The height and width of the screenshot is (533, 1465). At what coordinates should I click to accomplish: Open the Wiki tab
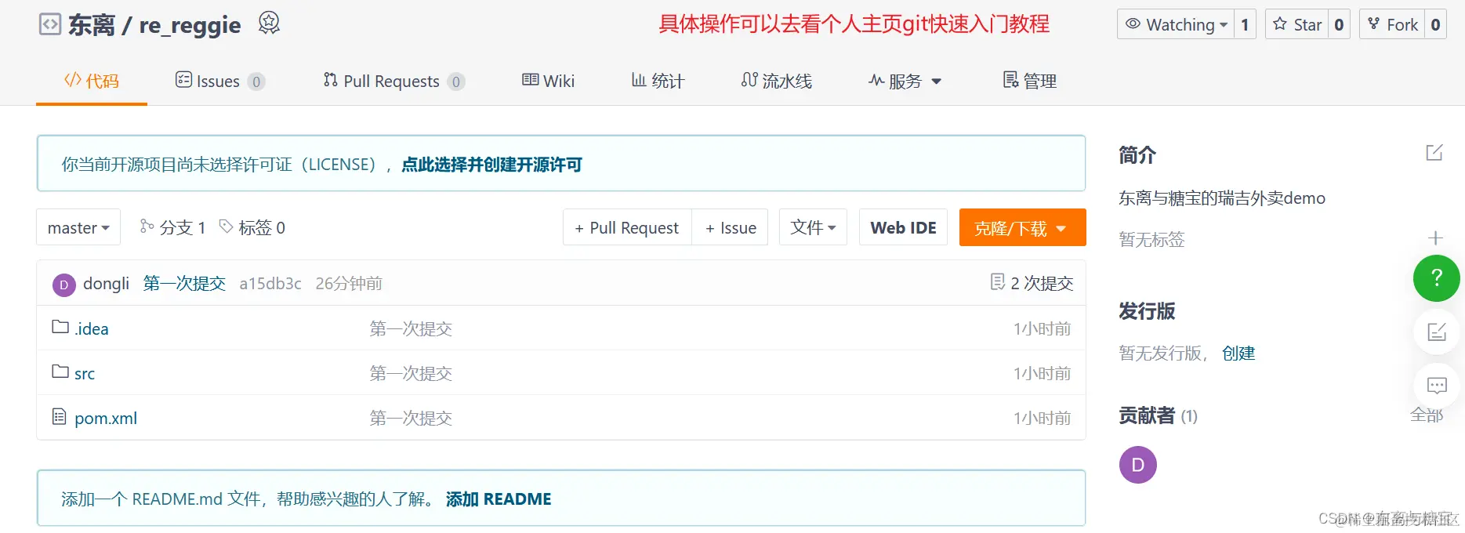[x=548, y=81]
